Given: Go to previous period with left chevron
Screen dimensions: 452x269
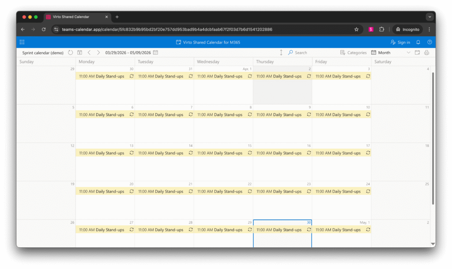Looking at the screenshot, I should point(89,52).
